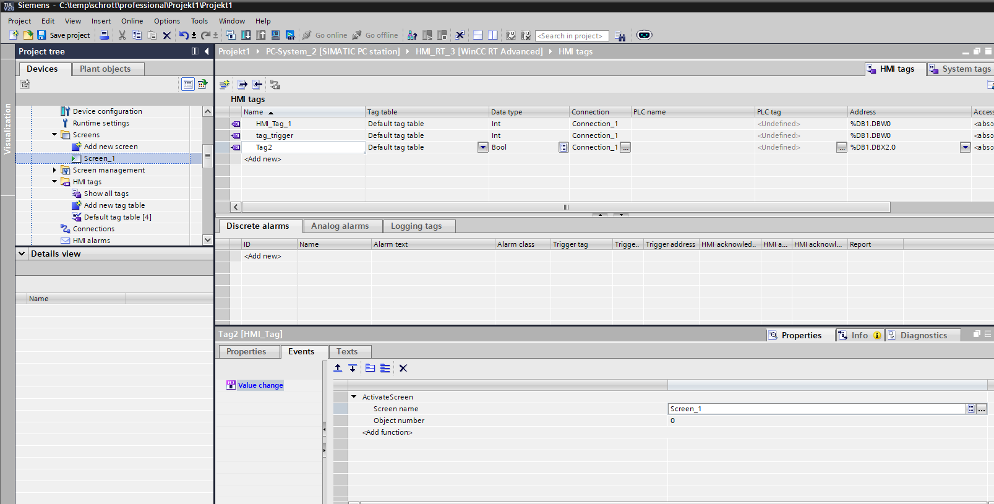Screen dimensions: 994x504
Task: Switch to the Analog alarms tab
Action: click(x=340, y=226)
